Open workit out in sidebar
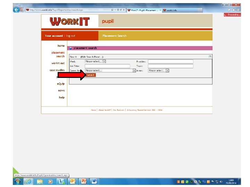The image size is (250, 187). pos(58,63)
